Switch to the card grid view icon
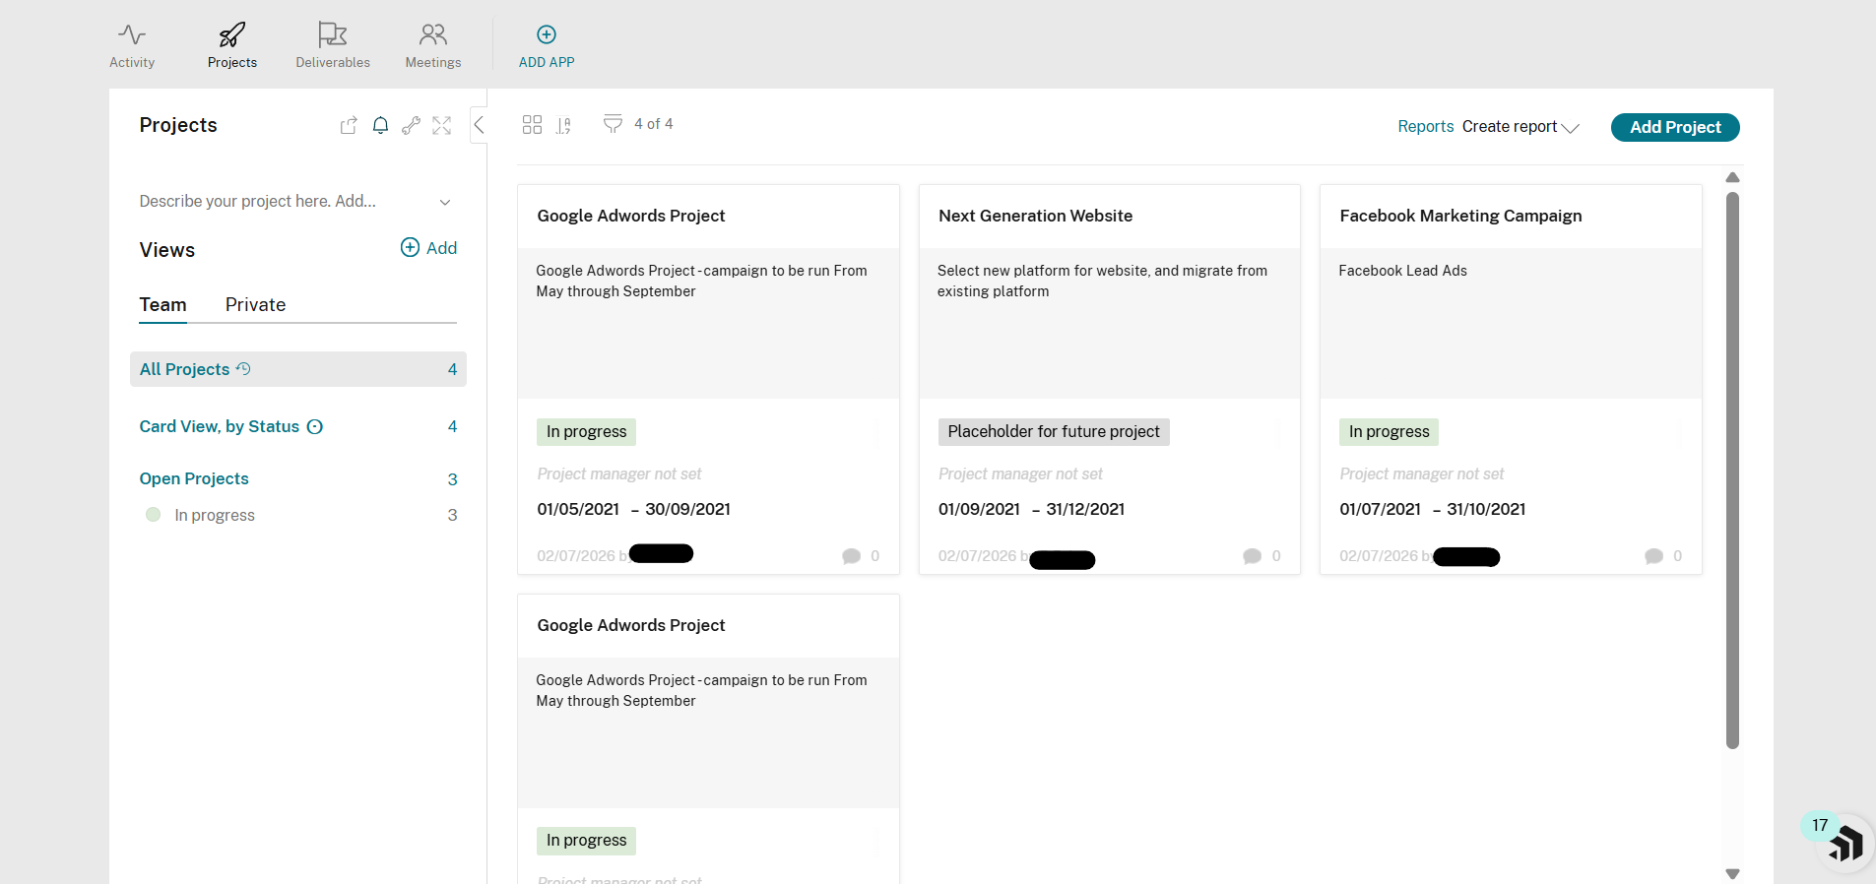This screenshot has height=884, width=1876. click(532, 124)
